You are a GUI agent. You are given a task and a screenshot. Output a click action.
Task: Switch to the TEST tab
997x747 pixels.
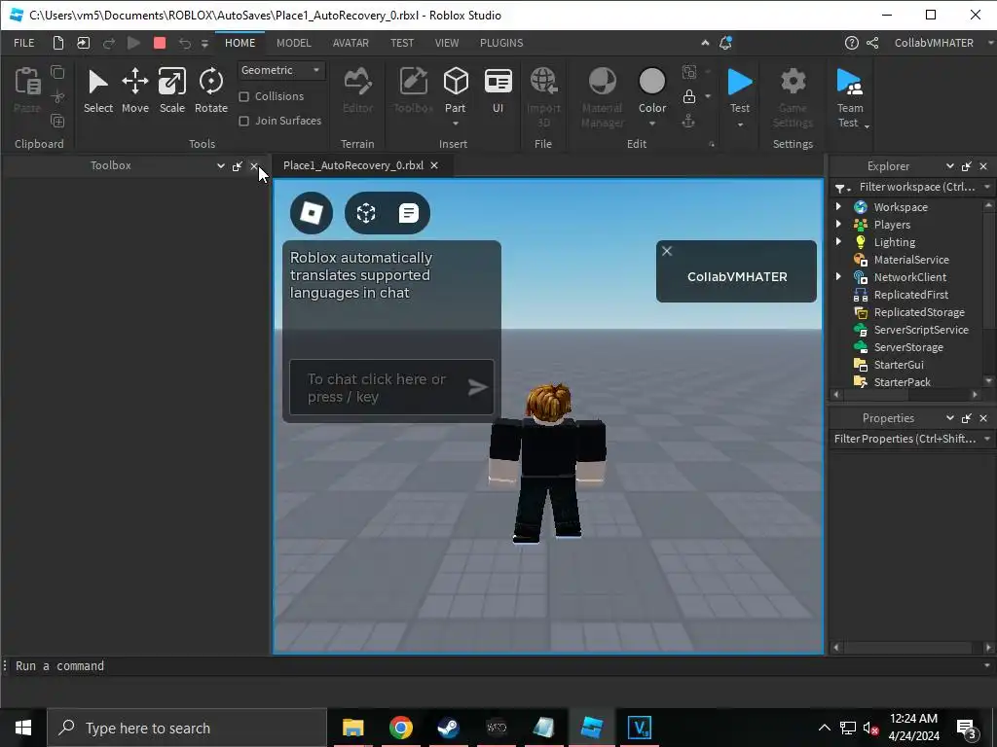click(x=402, y=43)
